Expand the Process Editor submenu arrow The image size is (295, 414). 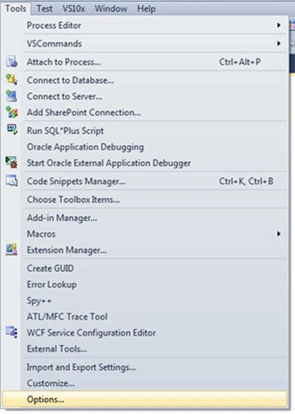click(279, 25)
